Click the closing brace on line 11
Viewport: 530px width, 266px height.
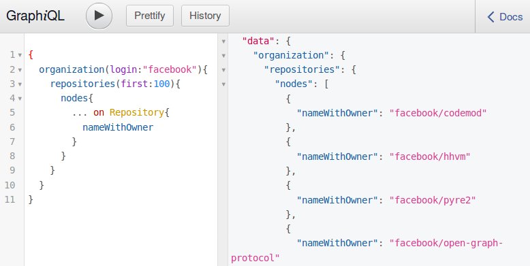[x=31, y=199]
